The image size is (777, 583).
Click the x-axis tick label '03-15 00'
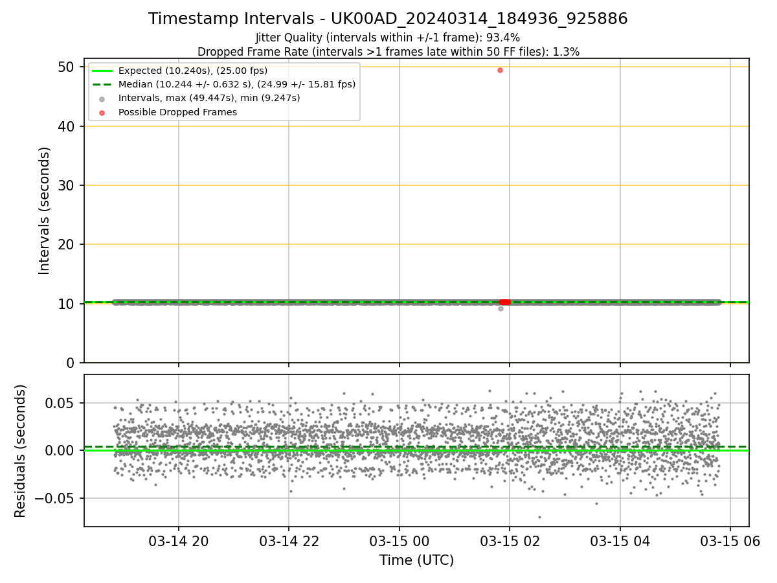[399, 542]
